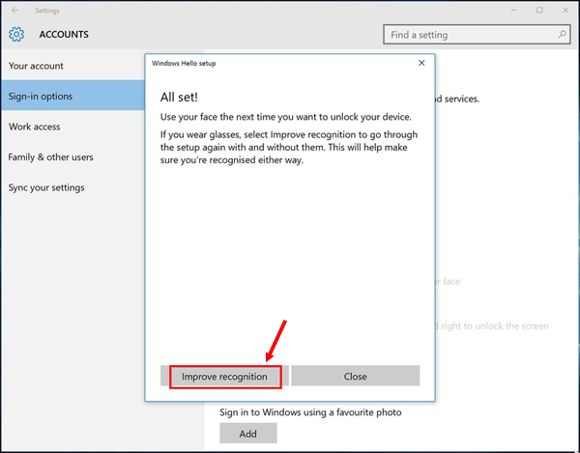Screen dimensions: 580x453
Task: Focus the Find a setting field
Action: (477, 35)
